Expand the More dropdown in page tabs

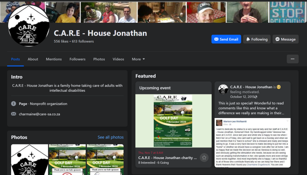tap(138, 59)
